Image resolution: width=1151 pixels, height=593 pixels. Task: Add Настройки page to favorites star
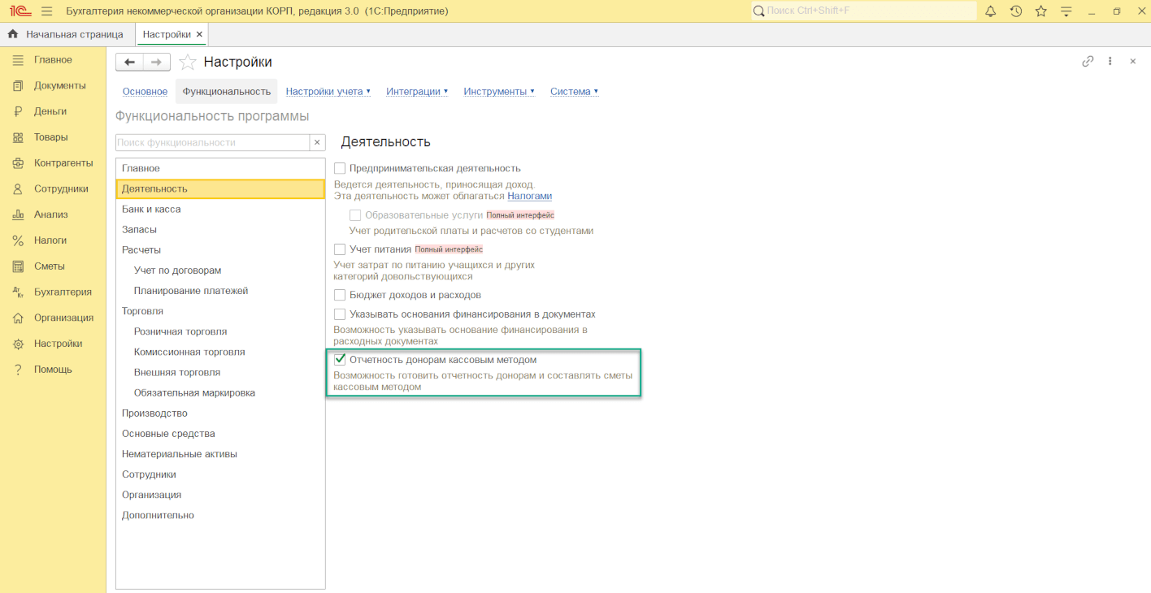[x=188, y=62]
